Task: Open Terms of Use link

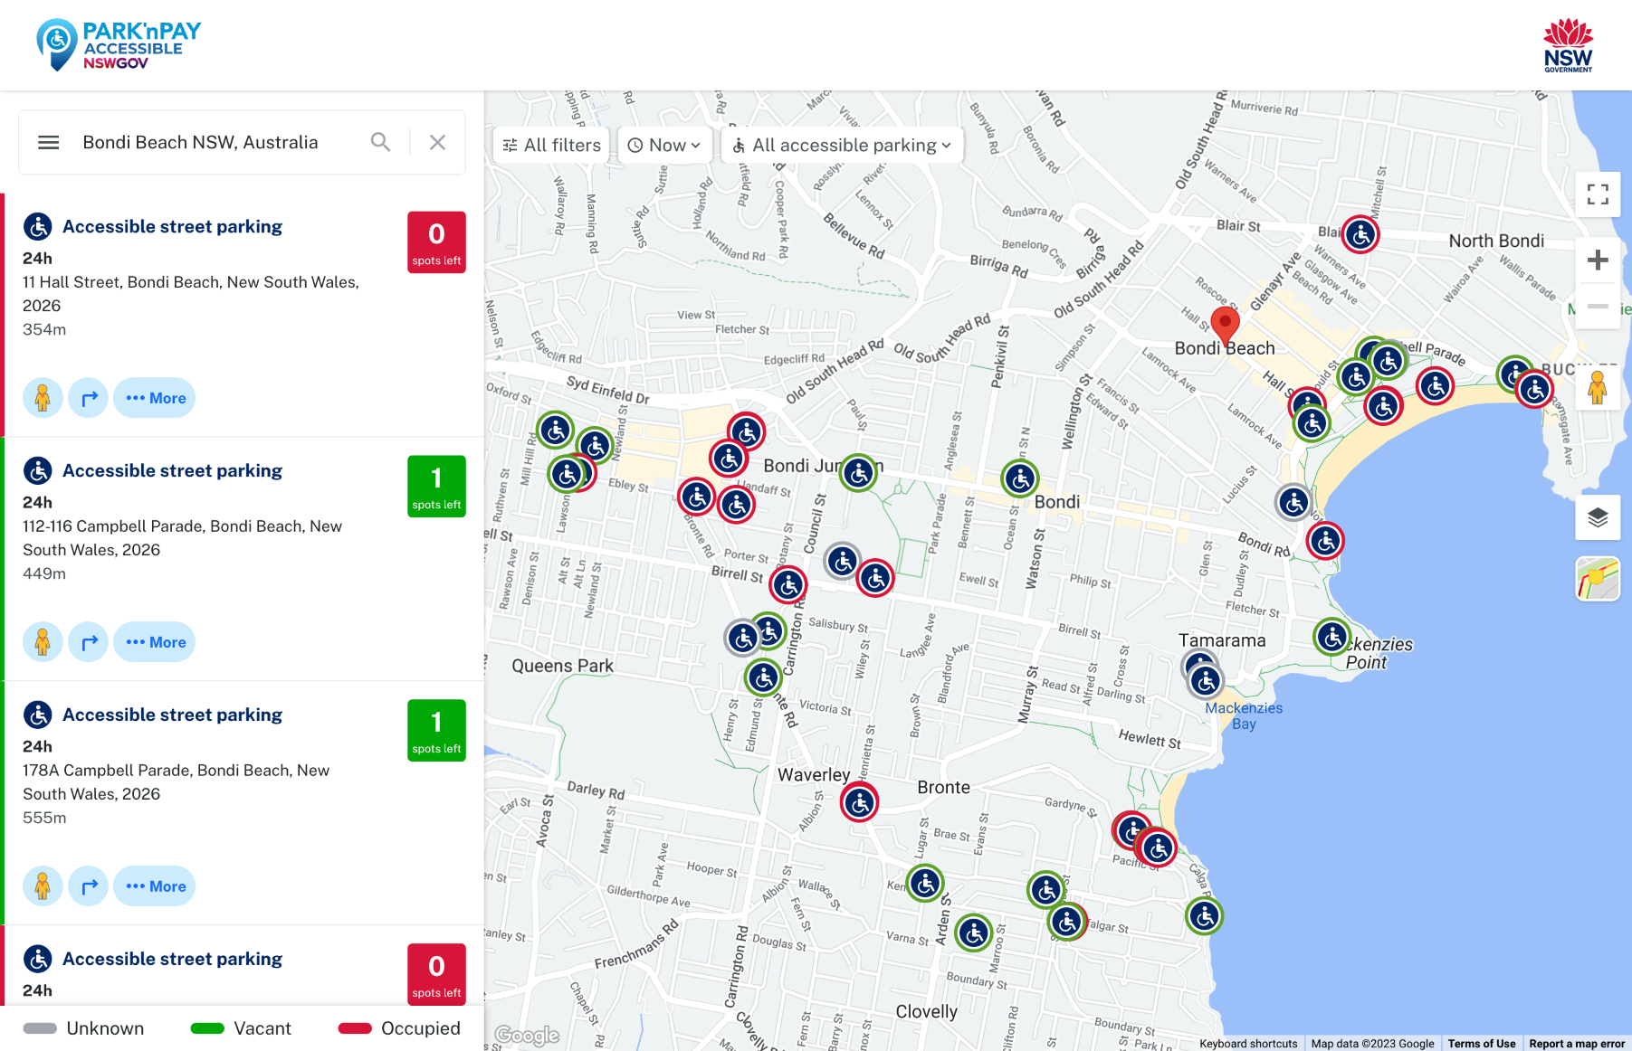Action: (1481, 1044)
